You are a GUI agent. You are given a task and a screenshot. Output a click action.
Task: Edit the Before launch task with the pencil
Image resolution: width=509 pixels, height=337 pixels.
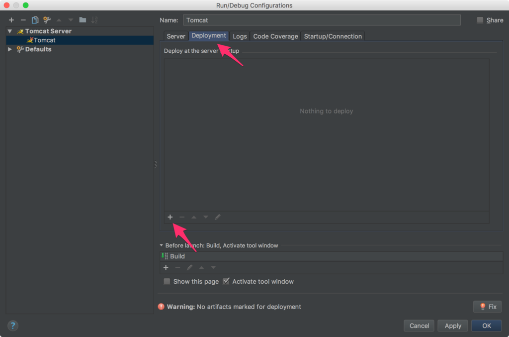(189, 267)
